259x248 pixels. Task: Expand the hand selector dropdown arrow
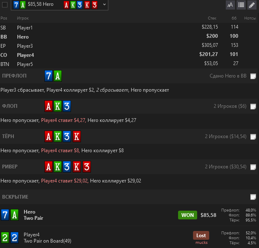(105, 5)
